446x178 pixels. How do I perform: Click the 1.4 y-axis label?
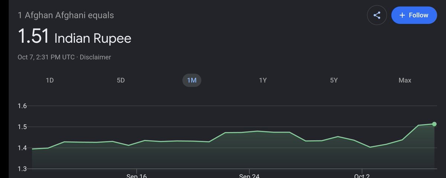22,148
